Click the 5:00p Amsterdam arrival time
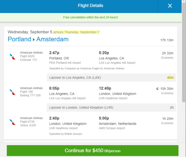This screenshot has height=157, width=186. point(104,118)
